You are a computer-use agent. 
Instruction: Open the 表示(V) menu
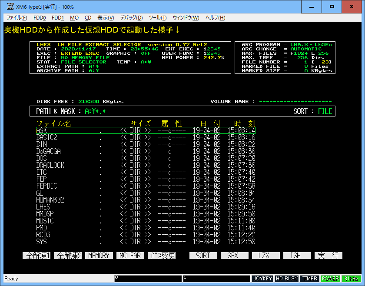[106, 18]
